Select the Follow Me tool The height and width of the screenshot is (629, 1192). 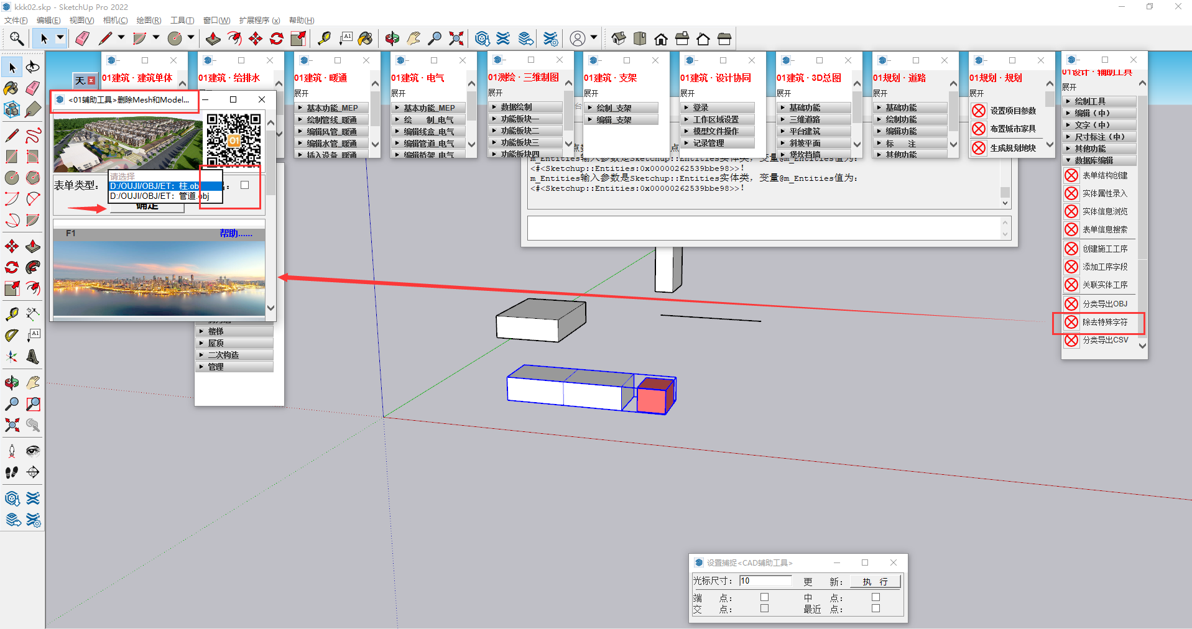(33, 267)
